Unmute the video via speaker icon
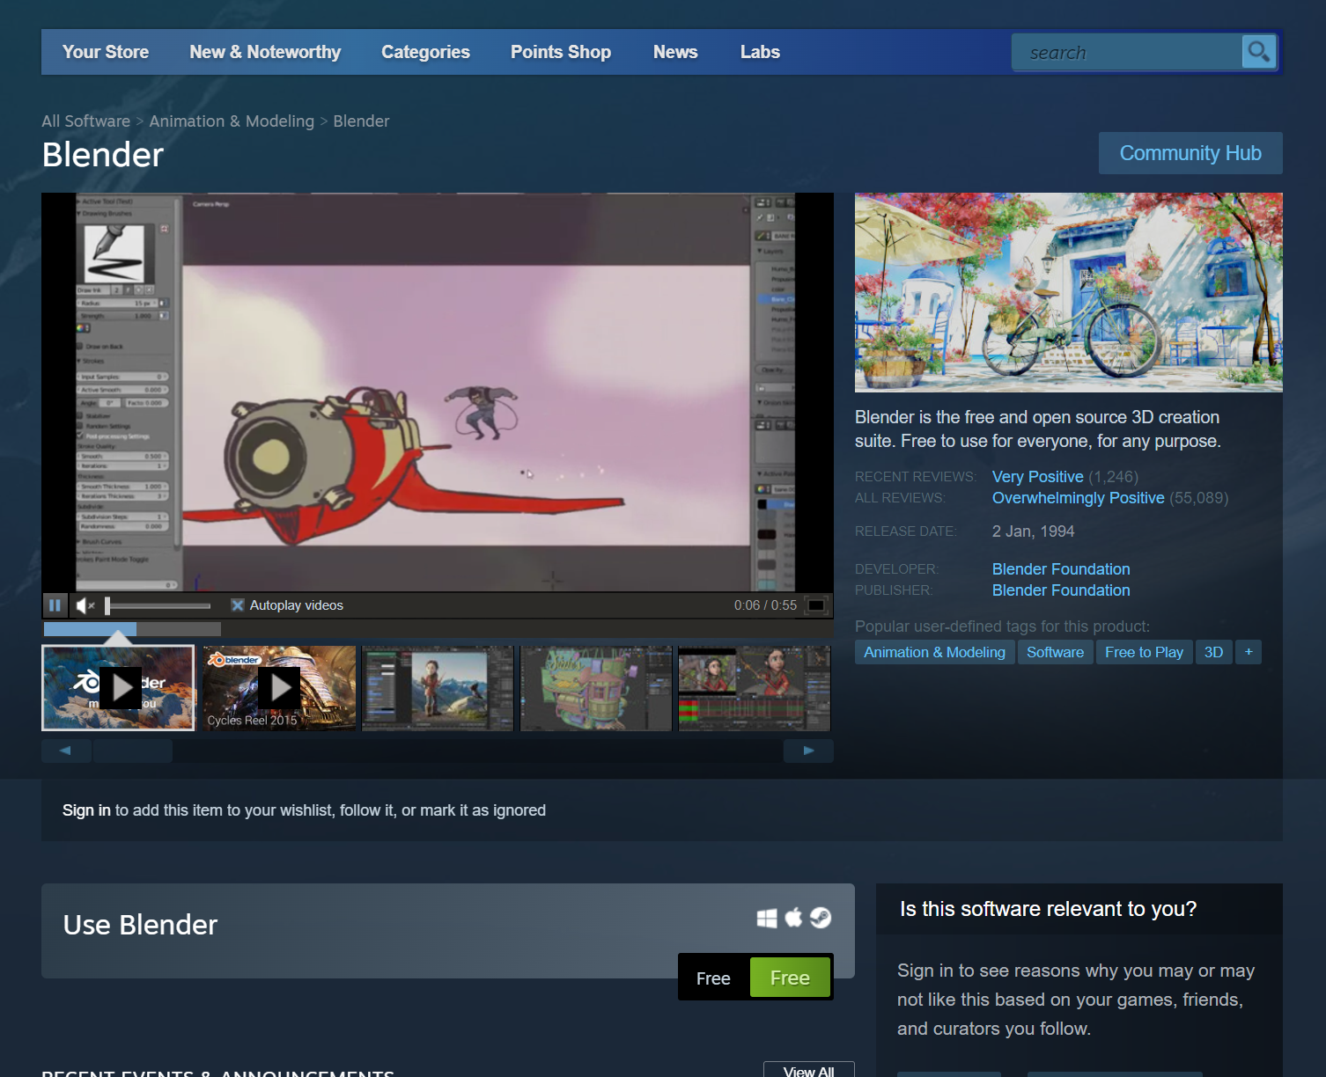Viewport: 1326px width, 1077px height. (x=85, y=605)
